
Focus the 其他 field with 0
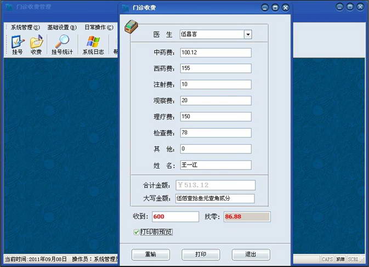point(216,149)
